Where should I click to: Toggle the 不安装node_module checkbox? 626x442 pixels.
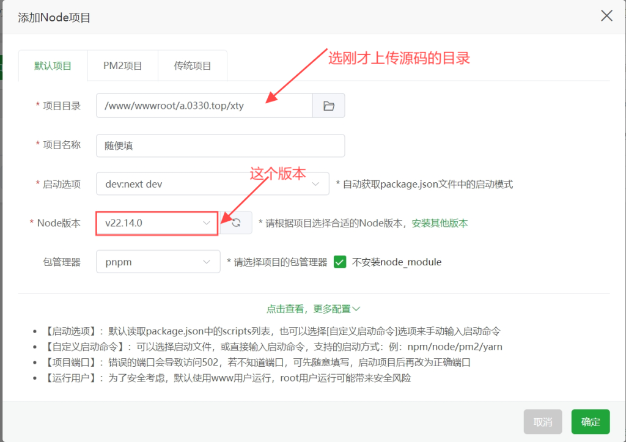[340, 262]
